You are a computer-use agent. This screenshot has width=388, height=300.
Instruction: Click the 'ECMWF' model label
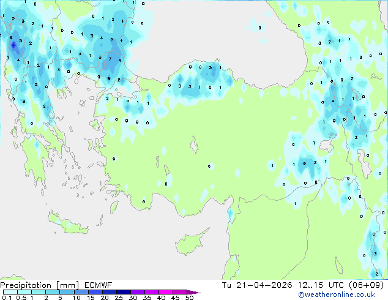[x=99, y=285]
